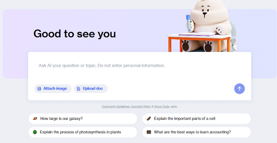Select the learn accounting suggestion
The image size is (277, 143).
tap(196, 132)
